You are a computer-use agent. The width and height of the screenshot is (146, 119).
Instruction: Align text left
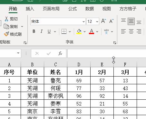point(123,31)
